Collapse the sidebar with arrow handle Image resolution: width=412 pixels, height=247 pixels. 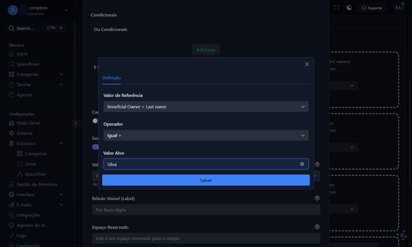coord(76,123)
